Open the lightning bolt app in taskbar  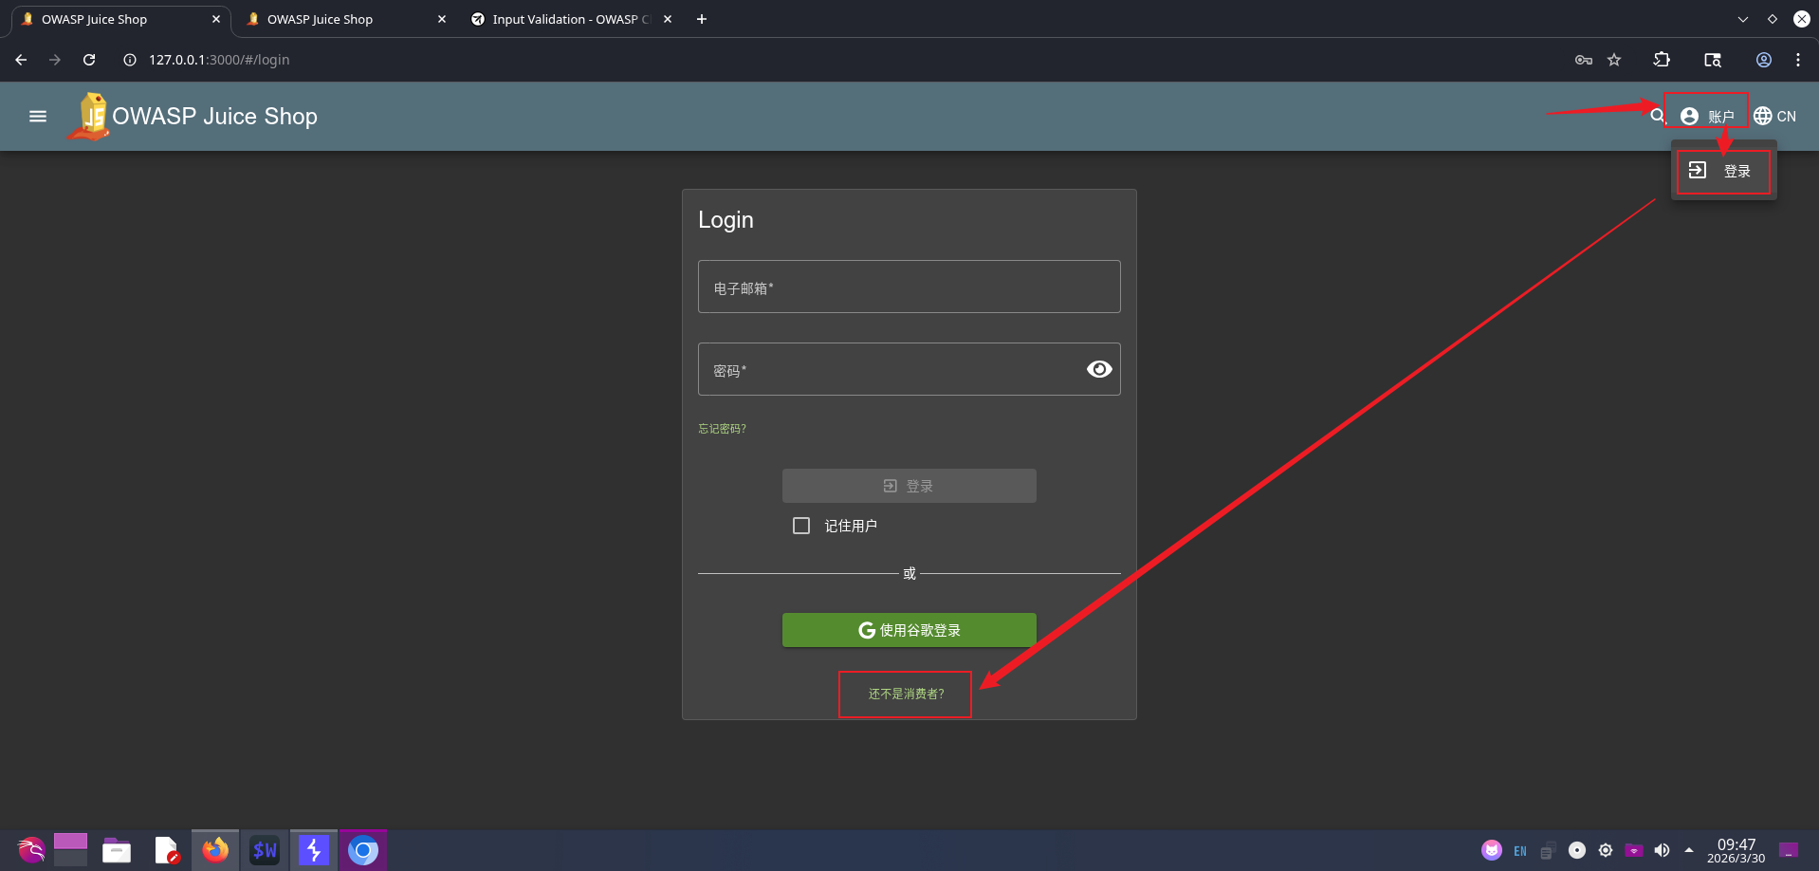pyautogui.click(x=314, y=850)
